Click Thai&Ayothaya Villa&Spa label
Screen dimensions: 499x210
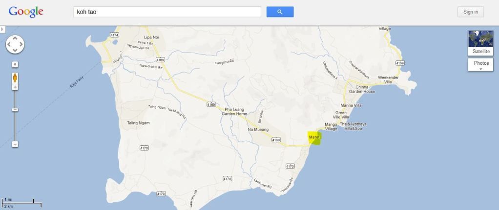click(353, 127)
